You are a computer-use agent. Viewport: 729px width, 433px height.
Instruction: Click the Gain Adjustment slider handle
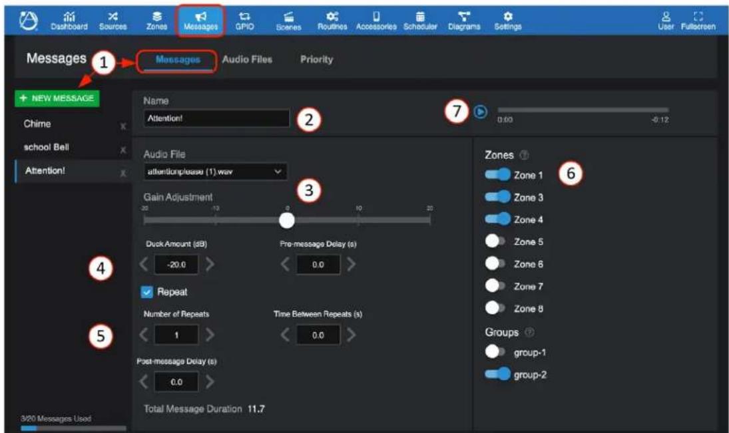[x=287, y=220]
